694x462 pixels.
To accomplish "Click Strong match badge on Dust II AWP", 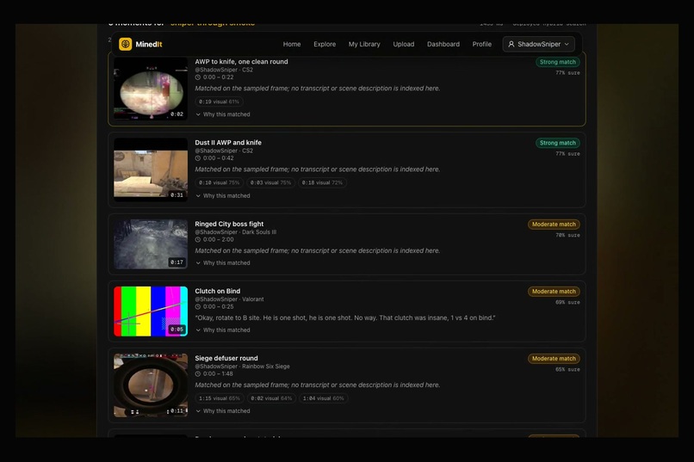I will [558, 143].
